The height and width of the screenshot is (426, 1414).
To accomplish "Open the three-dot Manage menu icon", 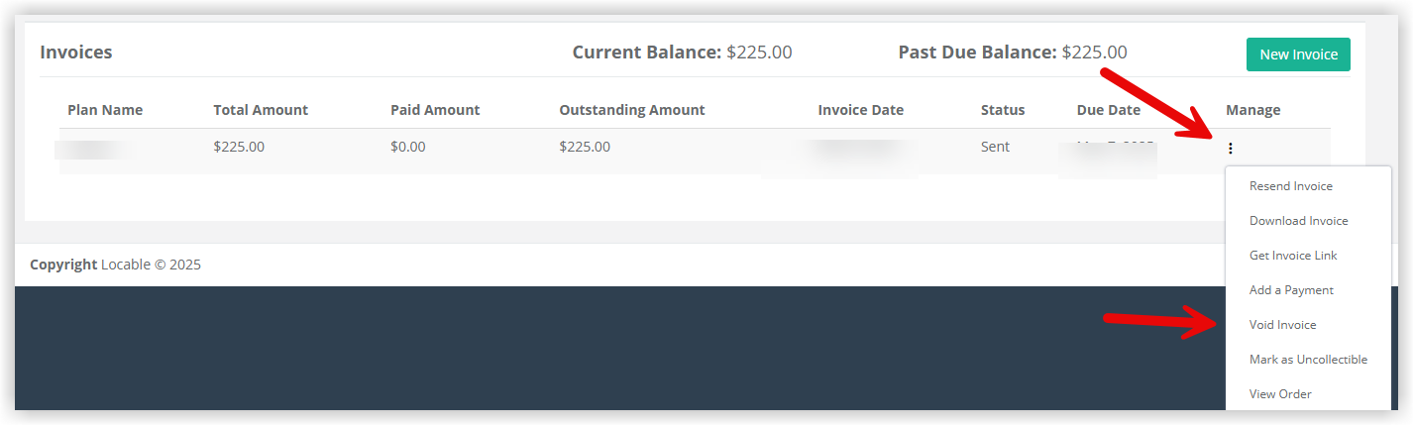I will point(1231,149).
